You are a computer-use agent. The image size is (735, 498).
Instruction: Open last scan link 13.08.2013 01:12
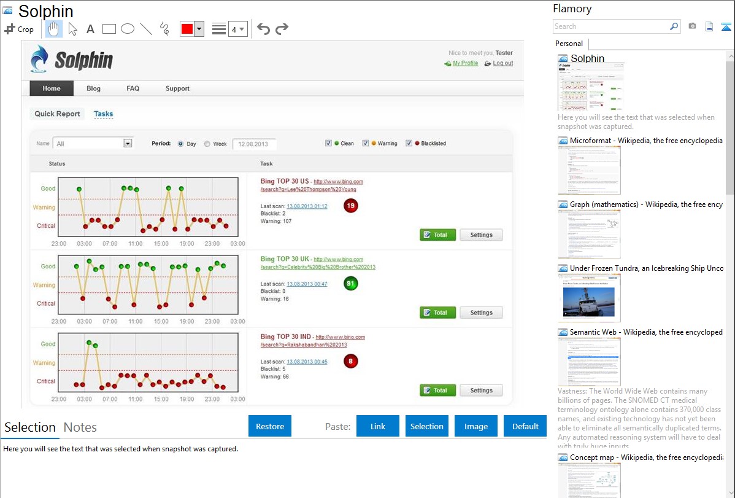[307, 206]
